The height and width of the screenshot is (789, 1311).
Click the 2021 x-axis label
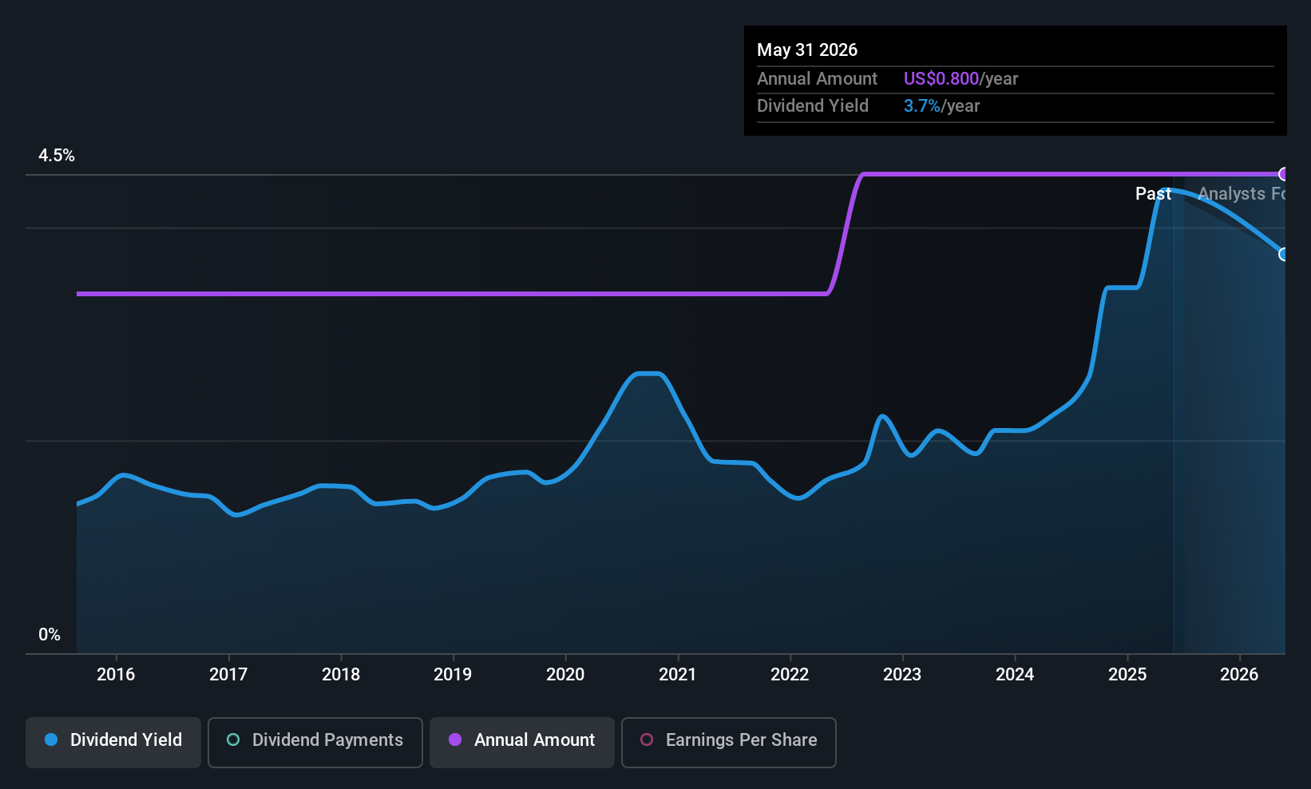pyautogui.click(x=678, y=675)
